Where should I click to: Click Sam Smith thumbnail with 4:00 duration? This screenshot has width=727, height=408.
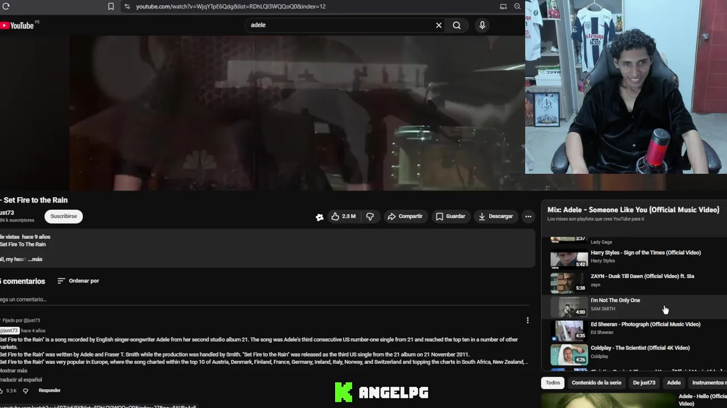coord(569,307)
